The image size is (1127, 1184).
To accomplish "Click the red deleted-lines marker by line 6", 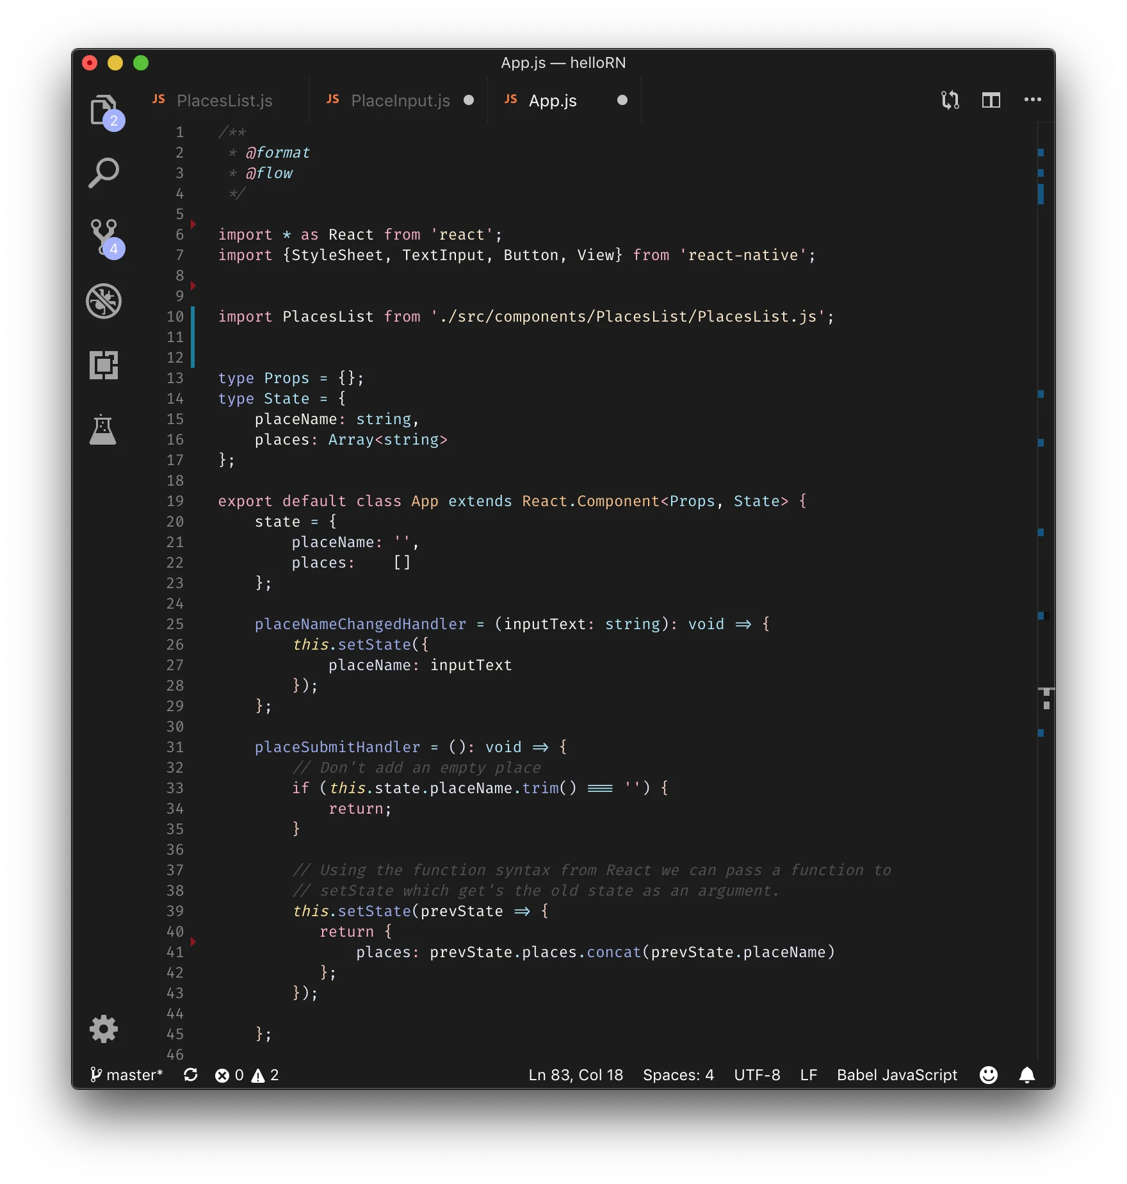I will 193,224.
